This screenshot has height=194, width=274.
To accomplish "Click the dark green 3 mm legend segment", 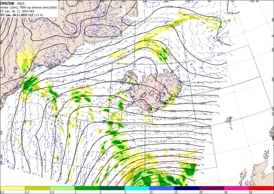I will click(x=112, y=188).
